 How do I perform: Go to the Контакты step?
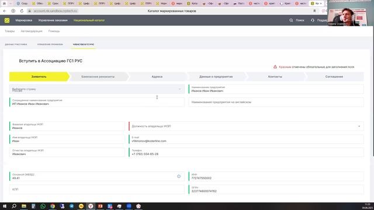[275, 76]
